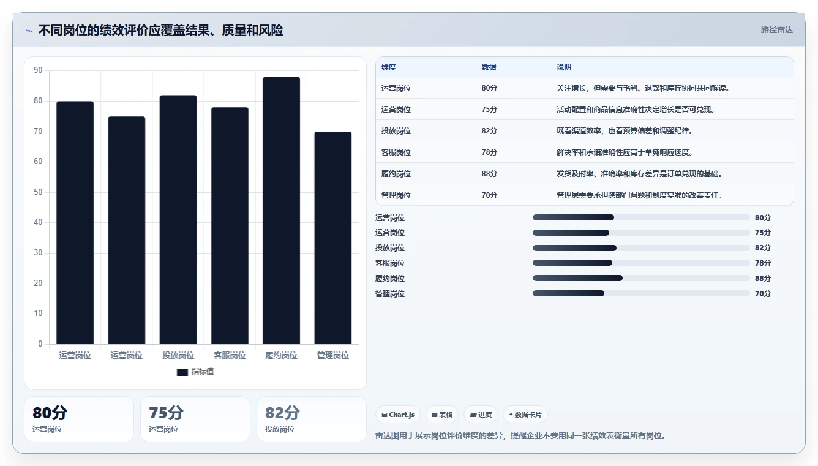Select the Chart.js tag chip
This screenshot has width=818, height=466.
coord(398,415)
